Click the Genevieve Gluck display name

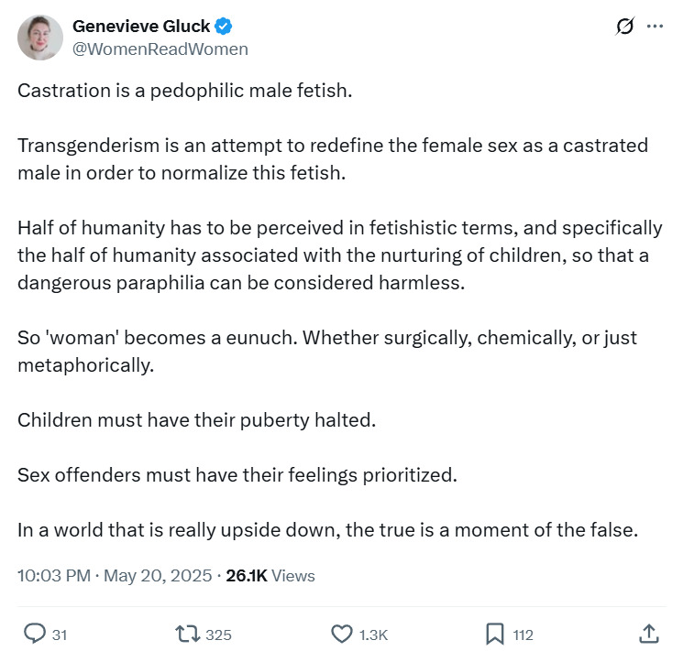(141, 27)
